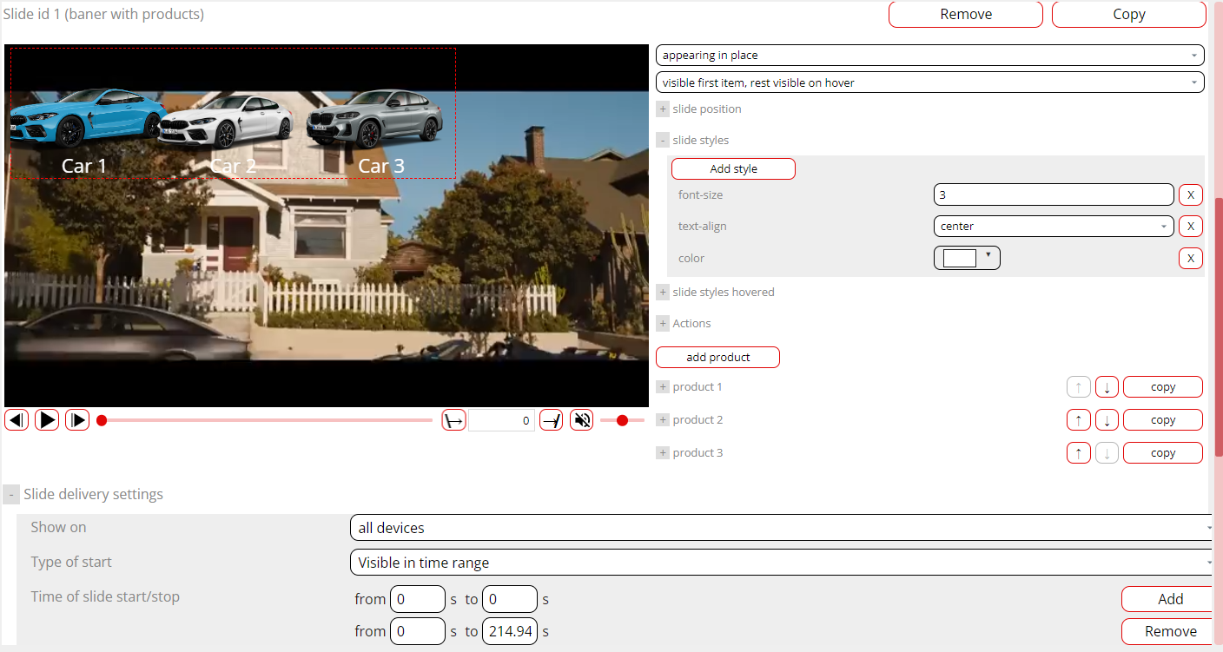Click the add product button

point(717,357)
